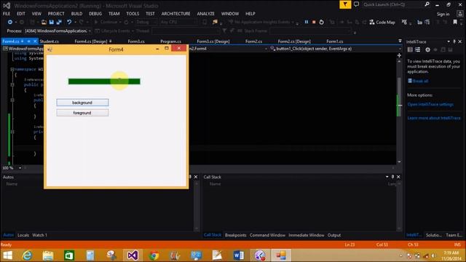The image size is (466, 262).
Task: Click the IntelliTrace first panel view icon
Action: coord(410,50)
